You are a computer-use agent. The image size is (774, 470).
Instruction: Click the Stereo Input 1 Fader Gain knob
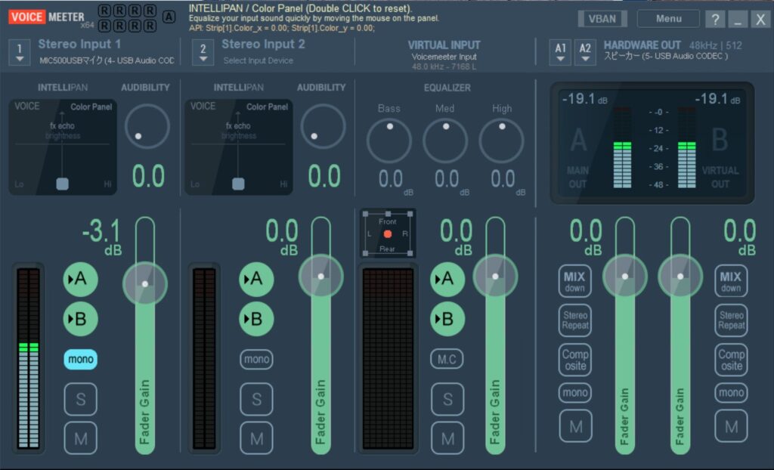144,283
